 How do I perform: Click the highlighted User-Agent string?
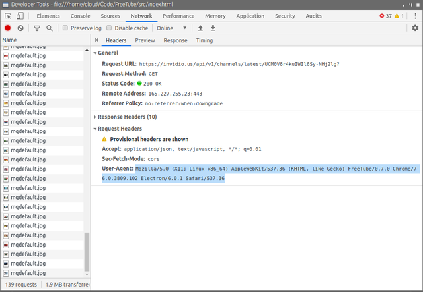pyautogui.click(x=260, y=173)
